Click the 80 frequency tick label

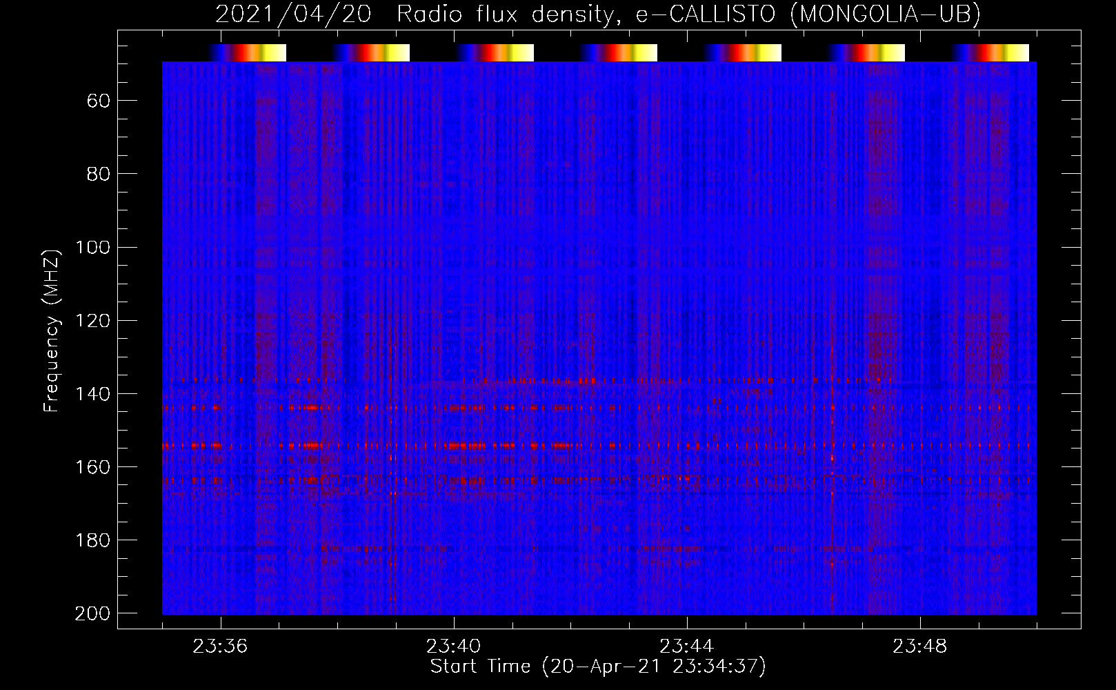coord(99,175)
